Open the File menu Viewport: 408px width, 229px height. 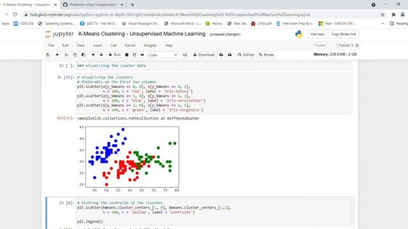51,45
